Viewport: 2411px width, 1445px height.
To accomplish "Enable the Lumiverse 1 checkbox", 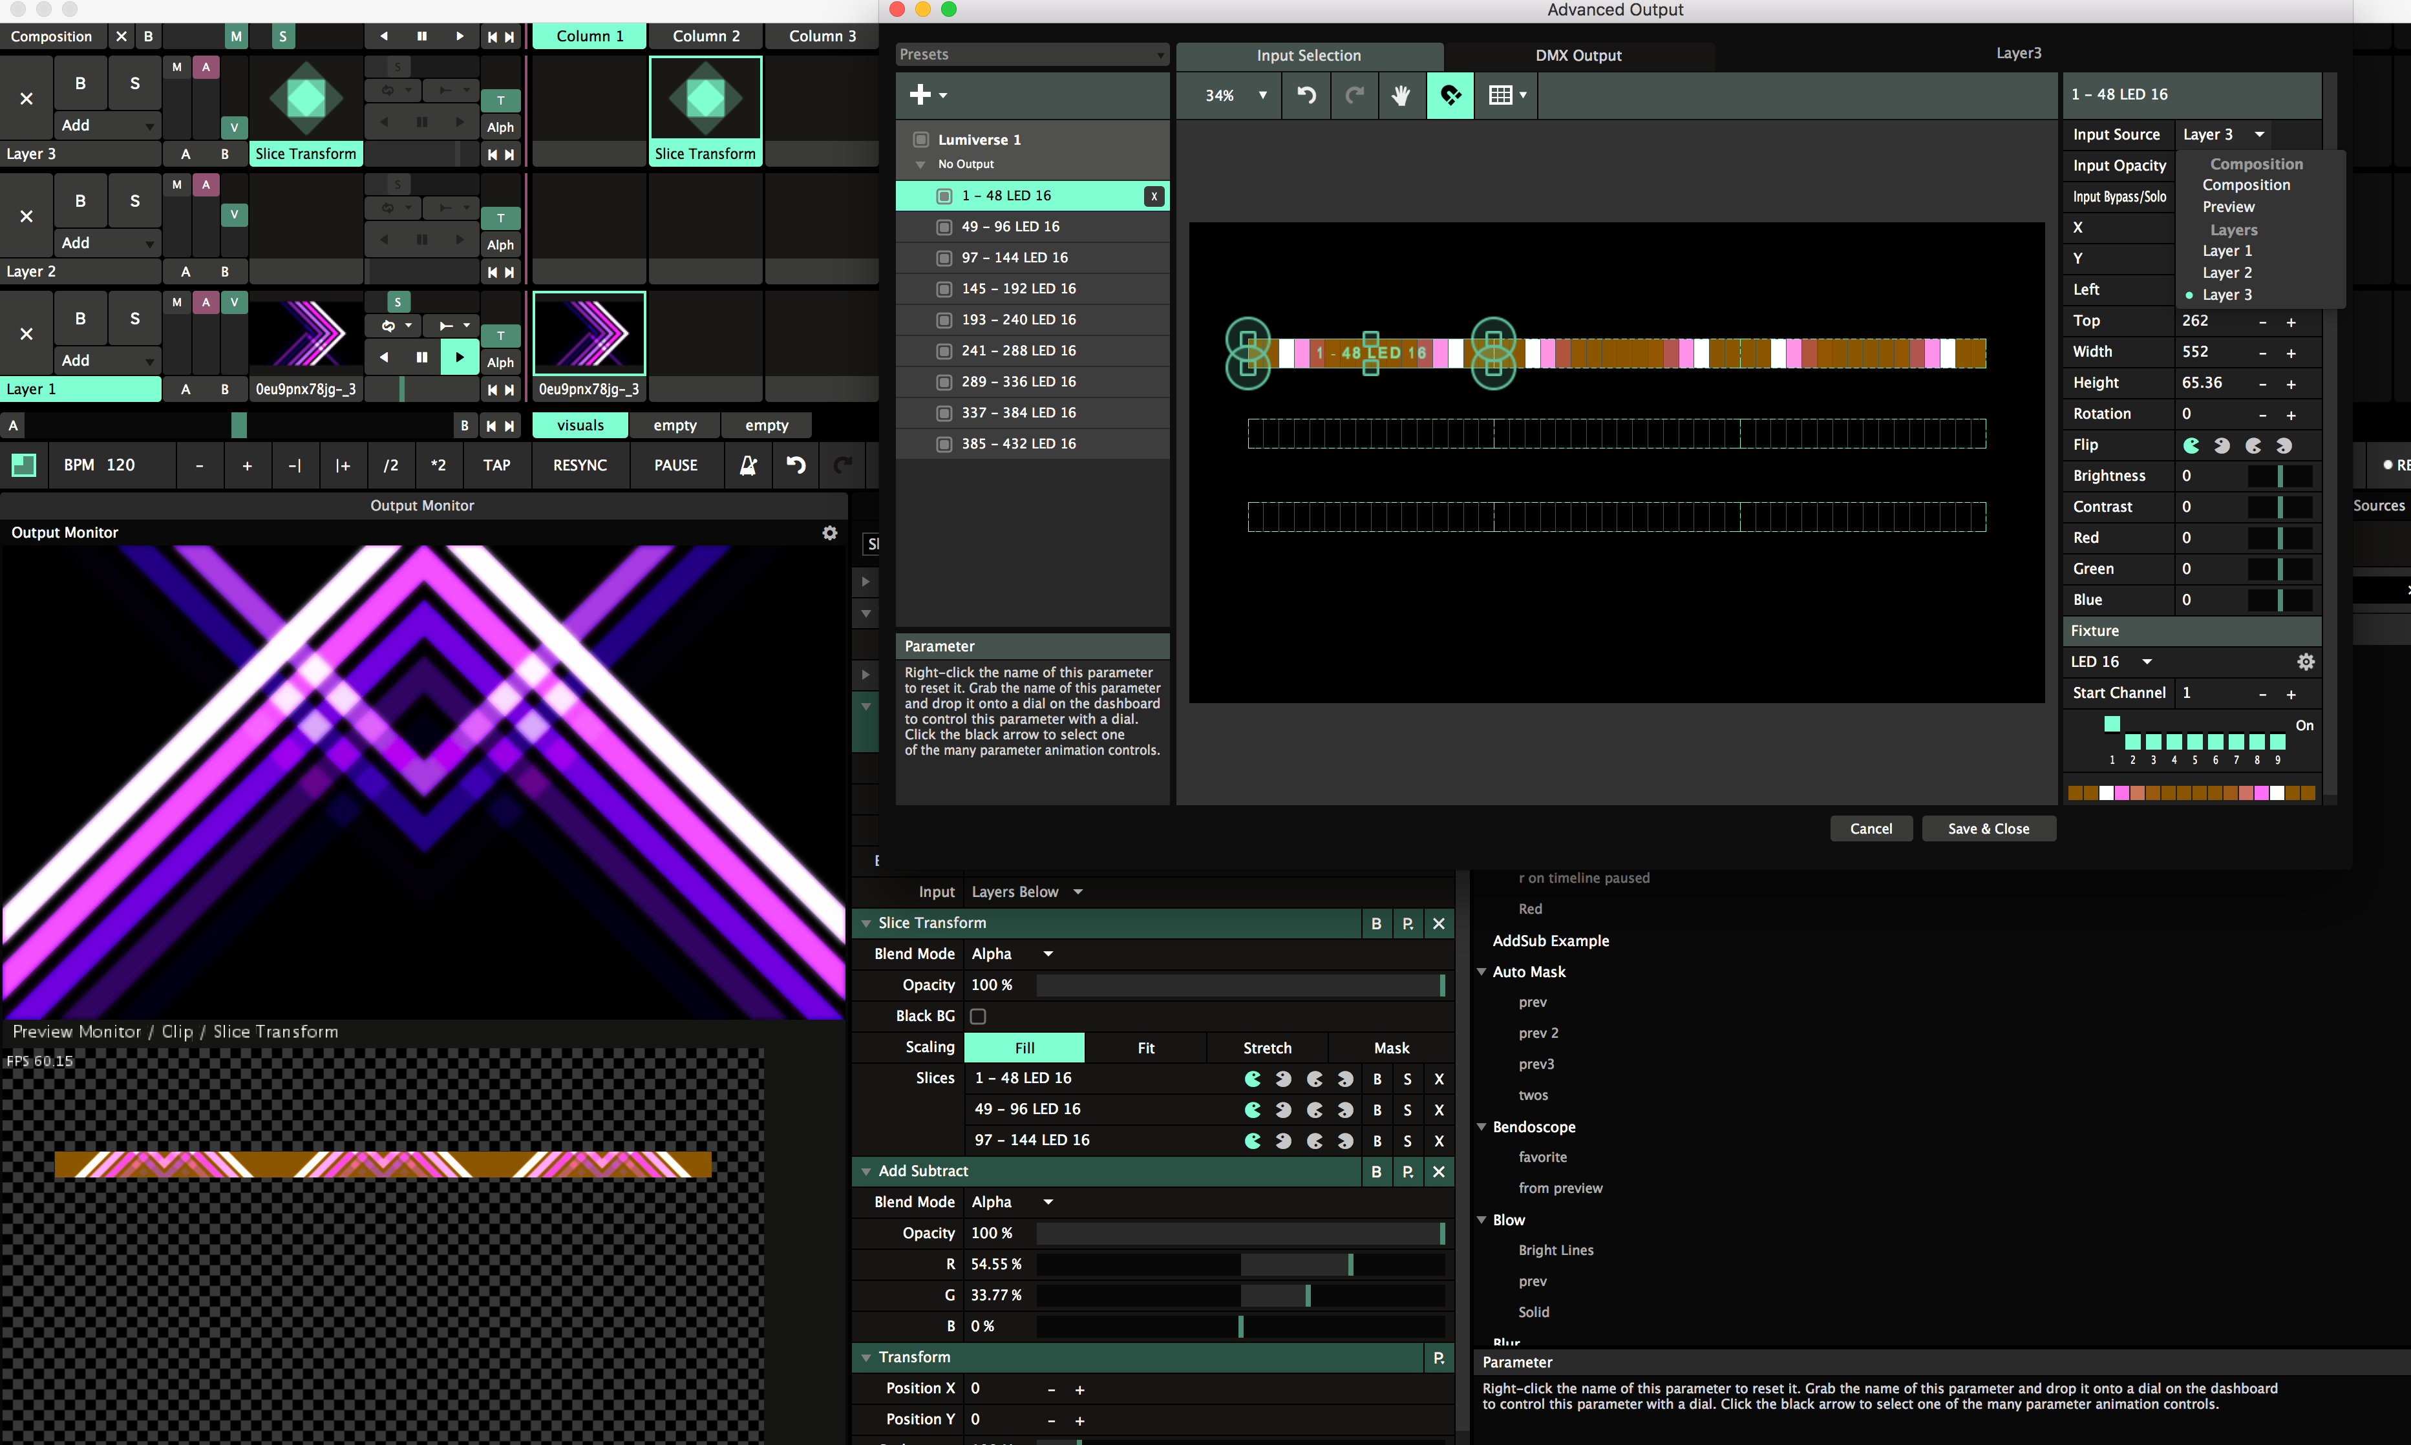I will pyautogui.click(x=921, y=139).
